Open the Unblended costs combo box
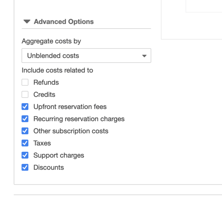This screenshot has height=200, width=222. 86,55
